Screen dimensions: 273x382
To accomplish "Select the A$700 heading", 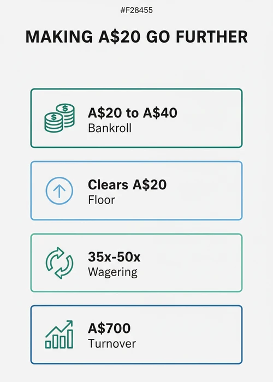I will tap(109, 329).
